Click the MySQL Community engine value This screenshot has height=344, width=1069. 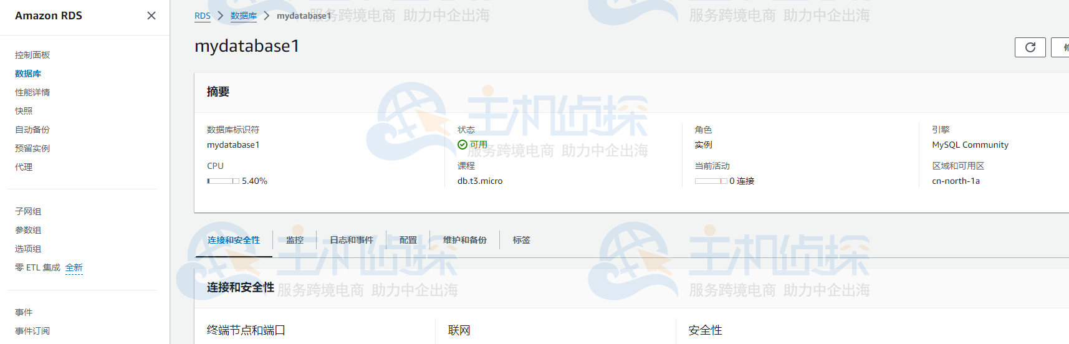(970, 145)
